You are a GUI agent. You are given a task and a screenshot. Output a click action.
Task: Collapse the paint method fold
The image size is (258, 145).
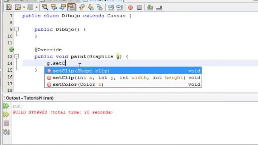[17, 56]
